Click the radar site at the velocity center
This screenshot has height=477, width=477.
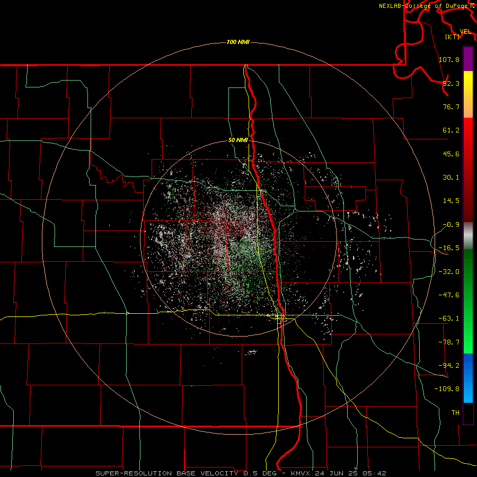pyautogui.click(x=238, y=239)
